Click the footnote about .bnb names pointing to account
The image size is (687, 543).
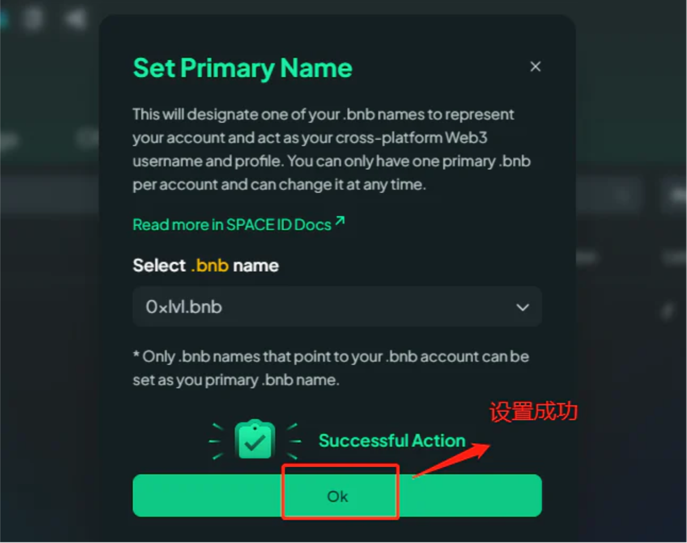tap(331, 368)
